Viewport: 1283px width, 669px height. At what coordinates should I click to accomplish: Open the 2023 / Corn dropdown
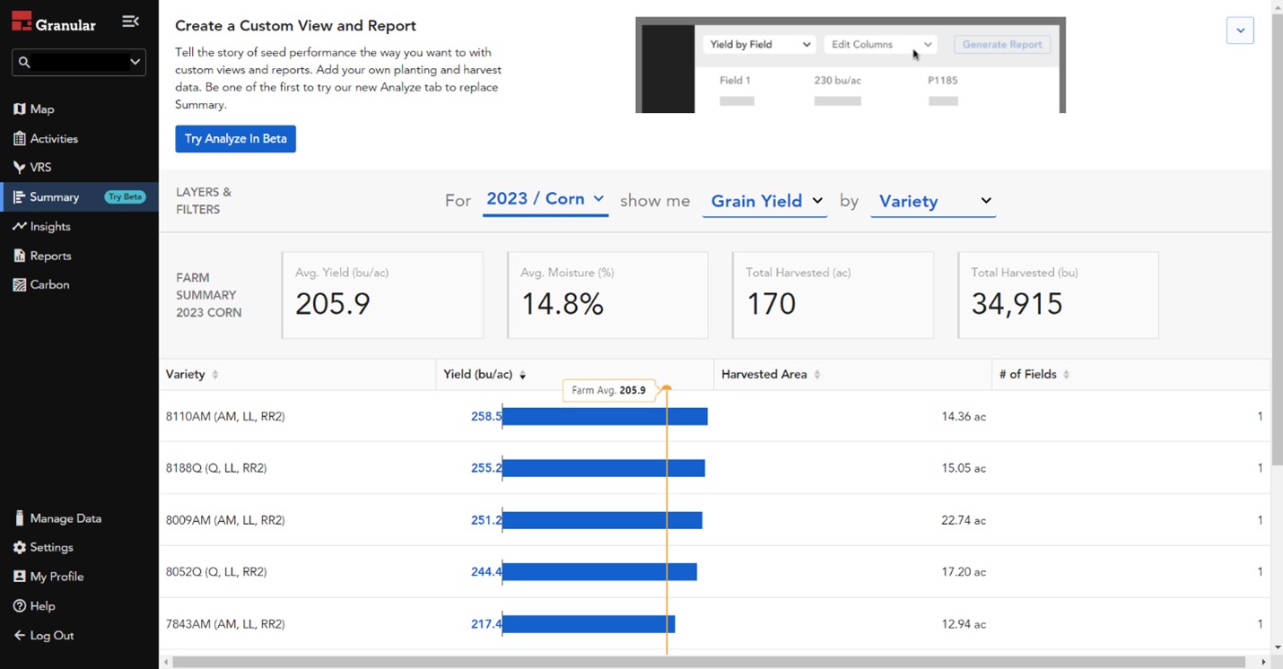point(545,199)
